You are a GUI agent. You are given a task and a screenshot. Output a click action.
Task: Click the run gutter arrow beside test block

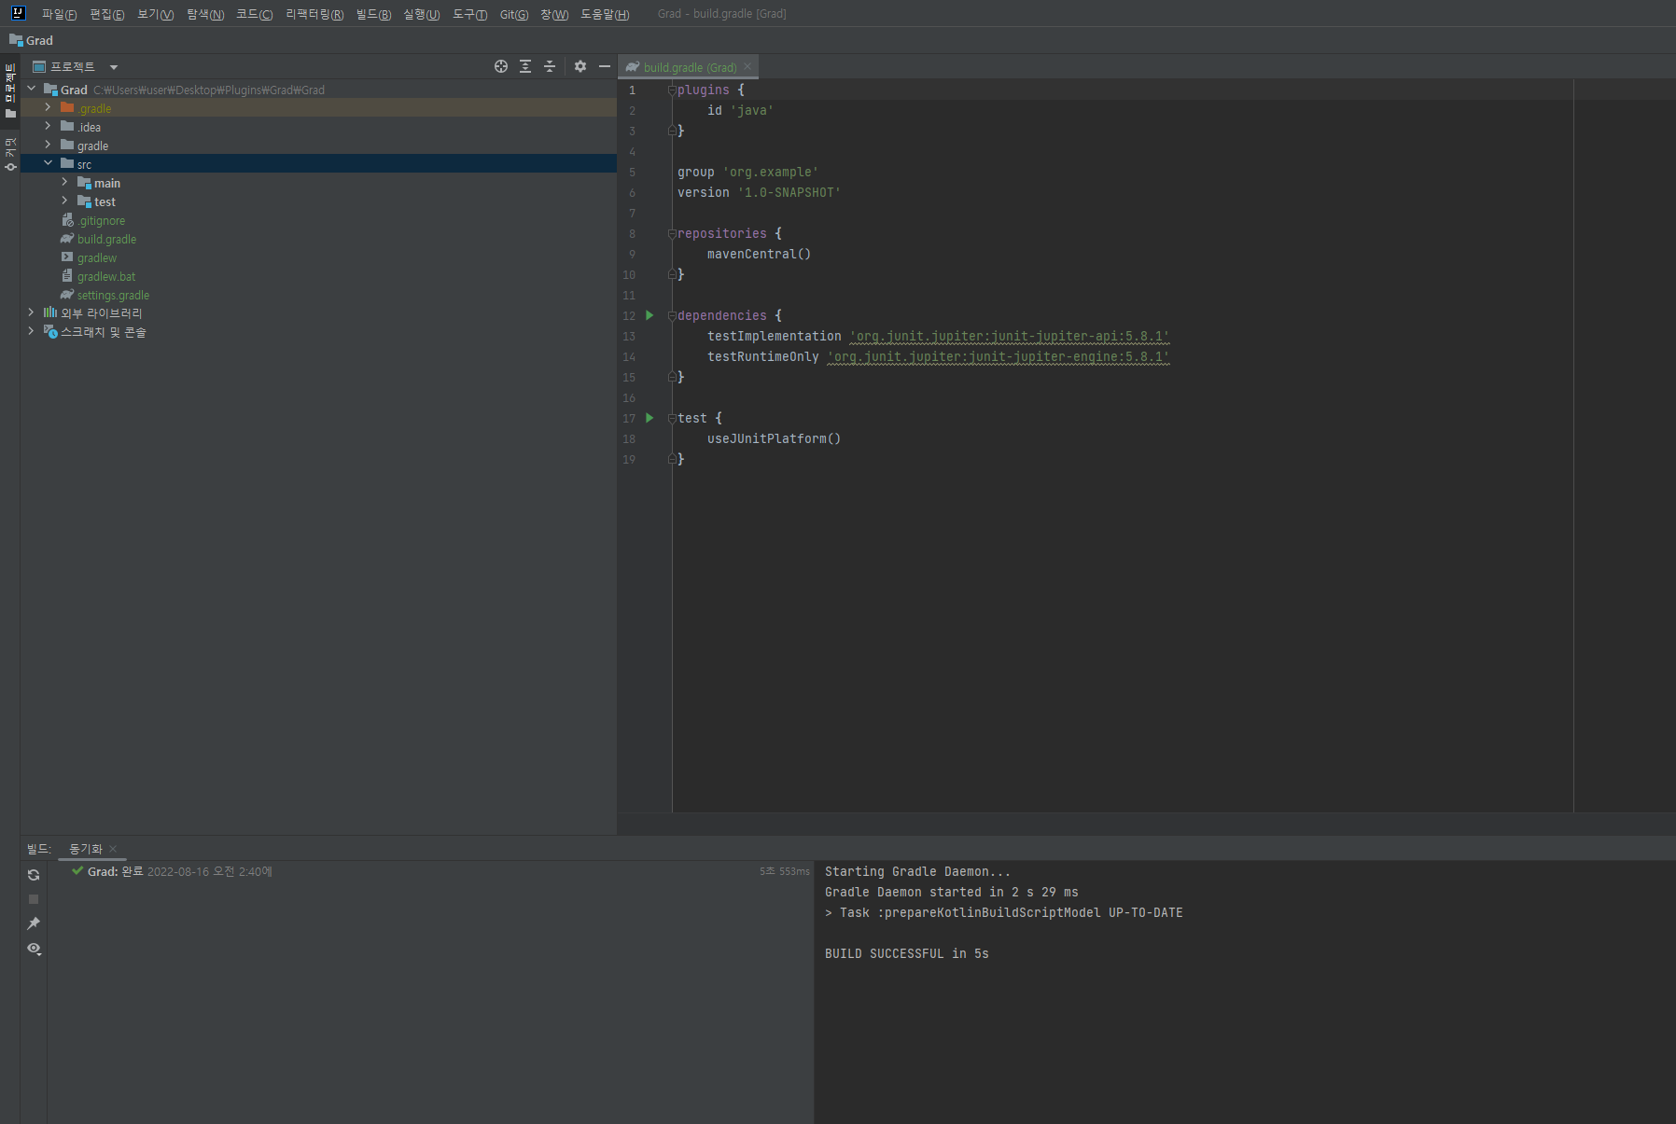(649, 418)
